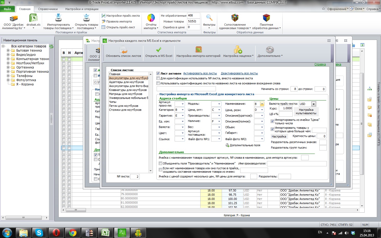Expand the Телефоны category
This screenshot has width=381, height=238.
(x=8, y=76)
